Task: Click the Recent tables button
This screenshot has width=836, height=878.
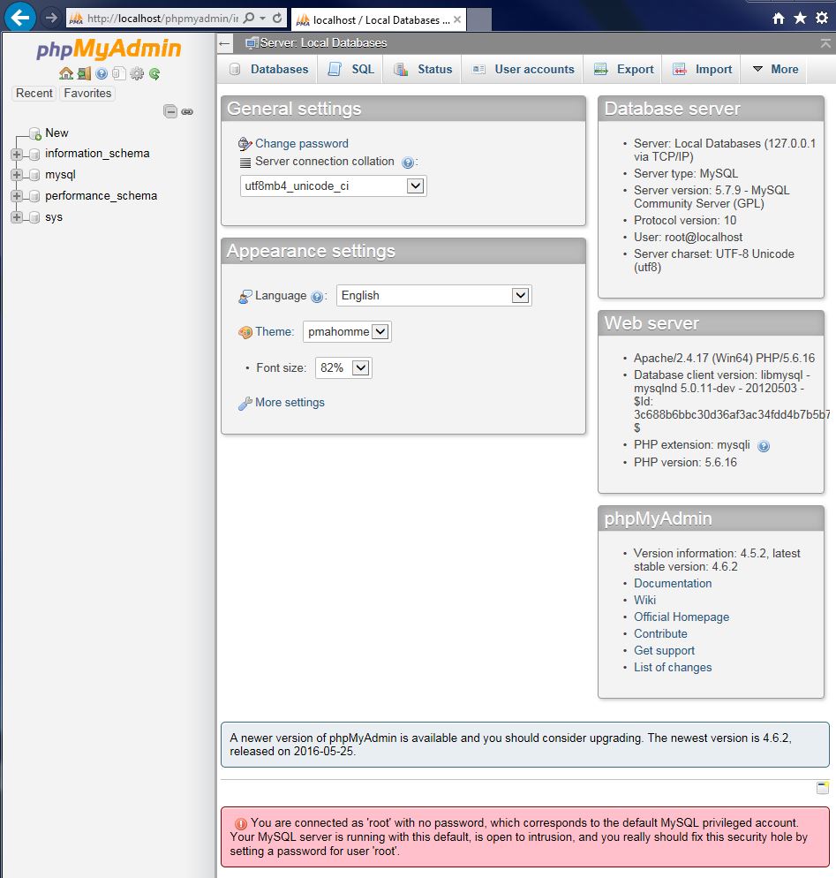Action: 34,93
